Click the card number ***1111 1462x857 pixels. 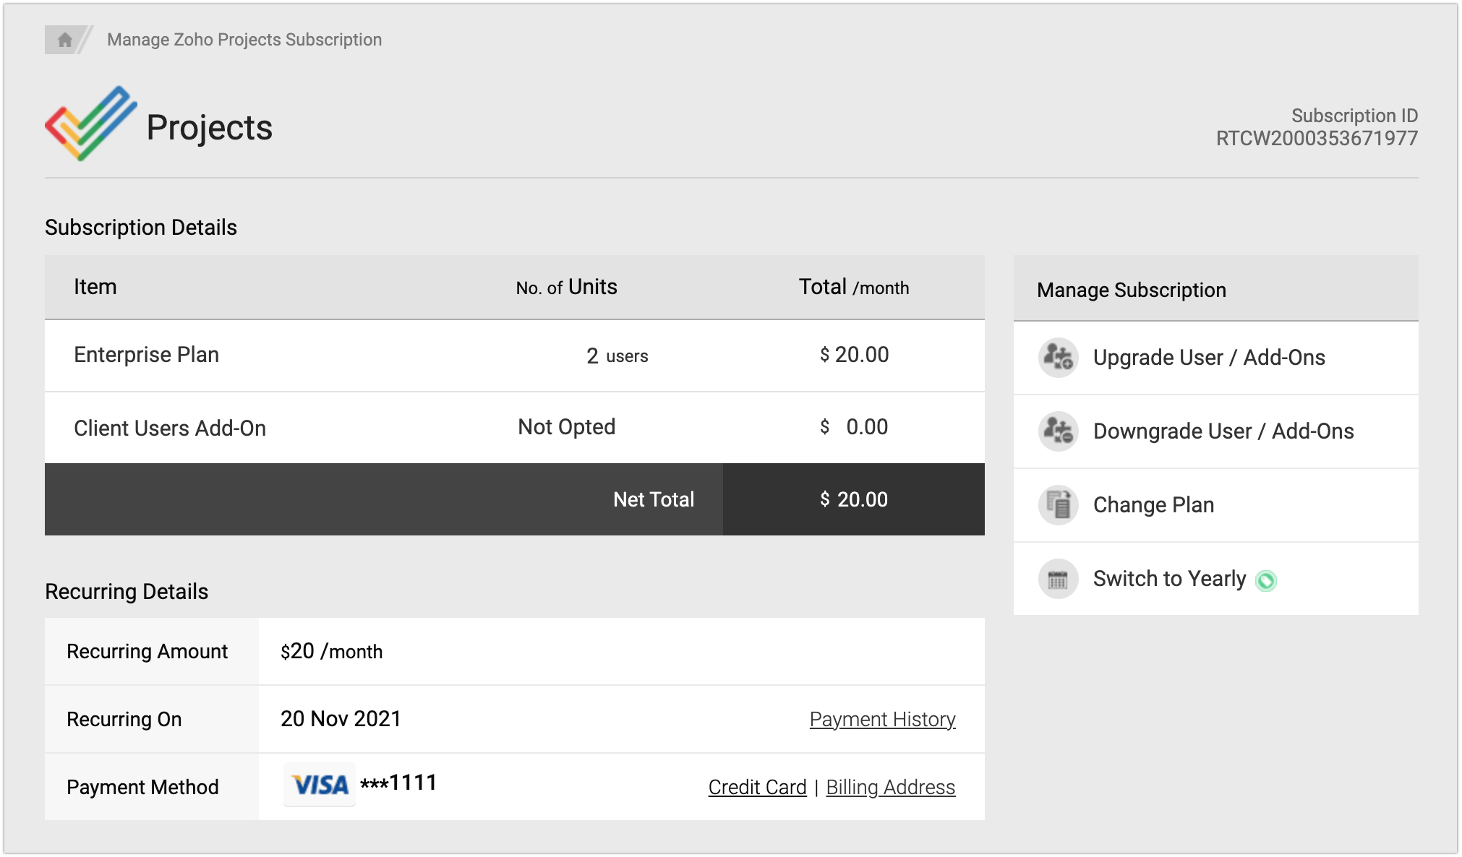pyautogui.click(x=398, y=783)
